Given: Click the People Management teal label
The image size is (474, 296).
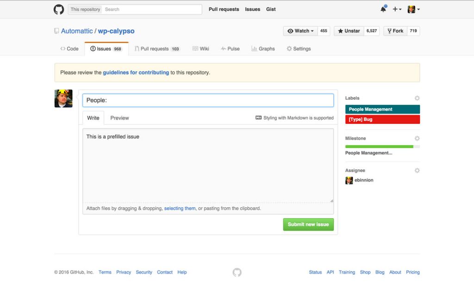Looking at the screenshot, I should [x=382, y=109].
